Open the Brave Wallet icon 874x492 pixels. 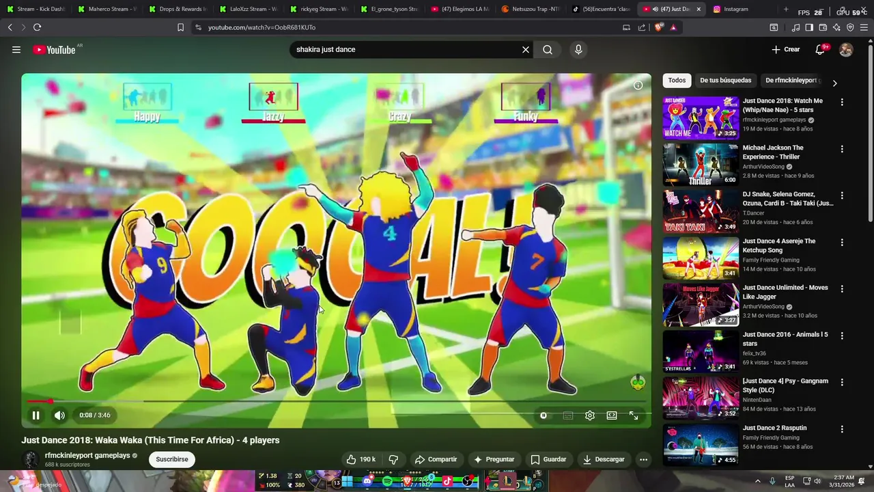[x=823, y=27]
